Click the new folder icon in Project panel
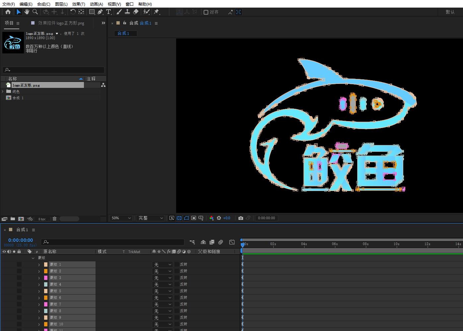The height and width of the screenshot is (331, 463). [13, 219]
